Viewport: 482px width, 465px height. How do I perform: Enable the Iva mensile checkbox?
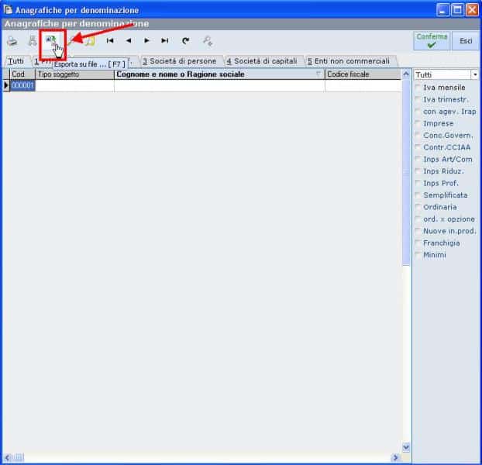pos(418,88)
